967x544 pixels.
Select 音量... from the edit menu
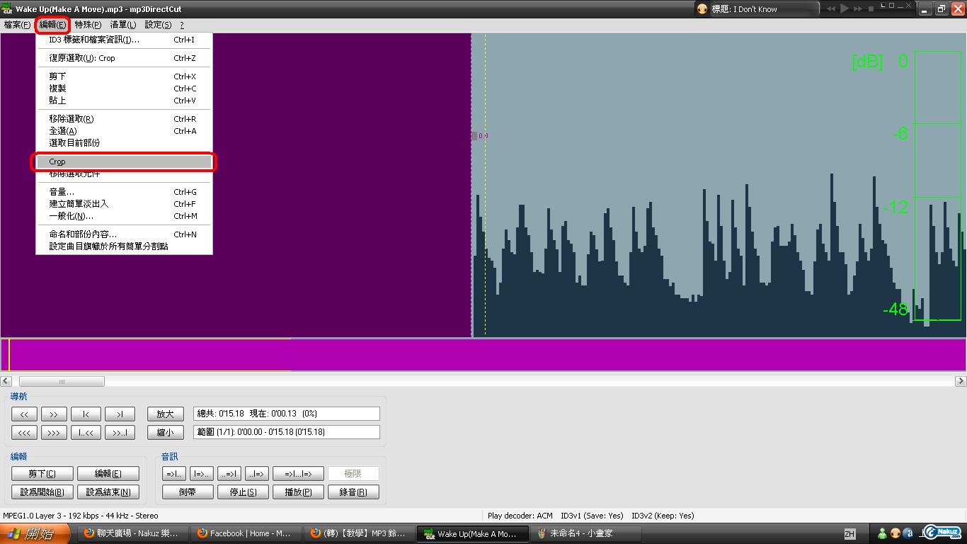(x=62, y=192)
